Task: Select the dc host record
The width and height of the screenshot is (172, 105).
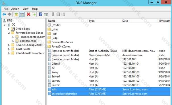Action: 109,68
